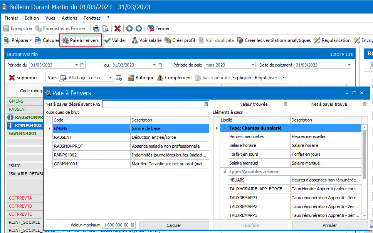Go to previous bulletin with left arrow

pos(129,28)
